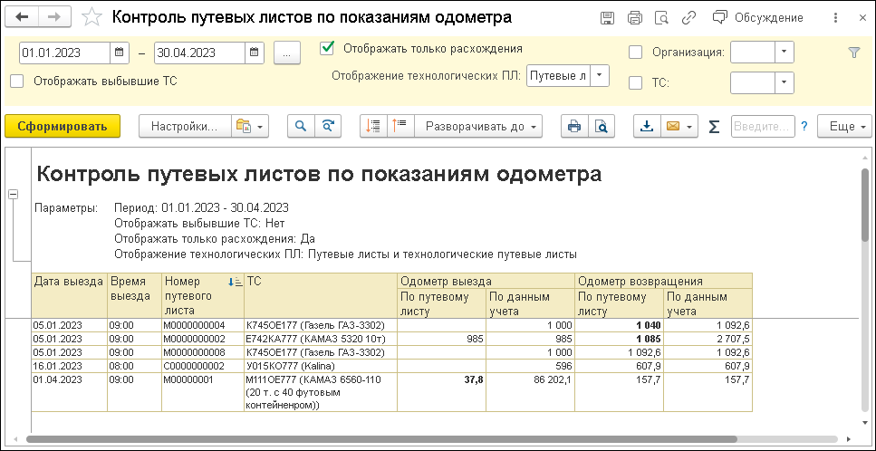
Task: Click the start date field 01.01.2023
Action: (x=64, y=53)
